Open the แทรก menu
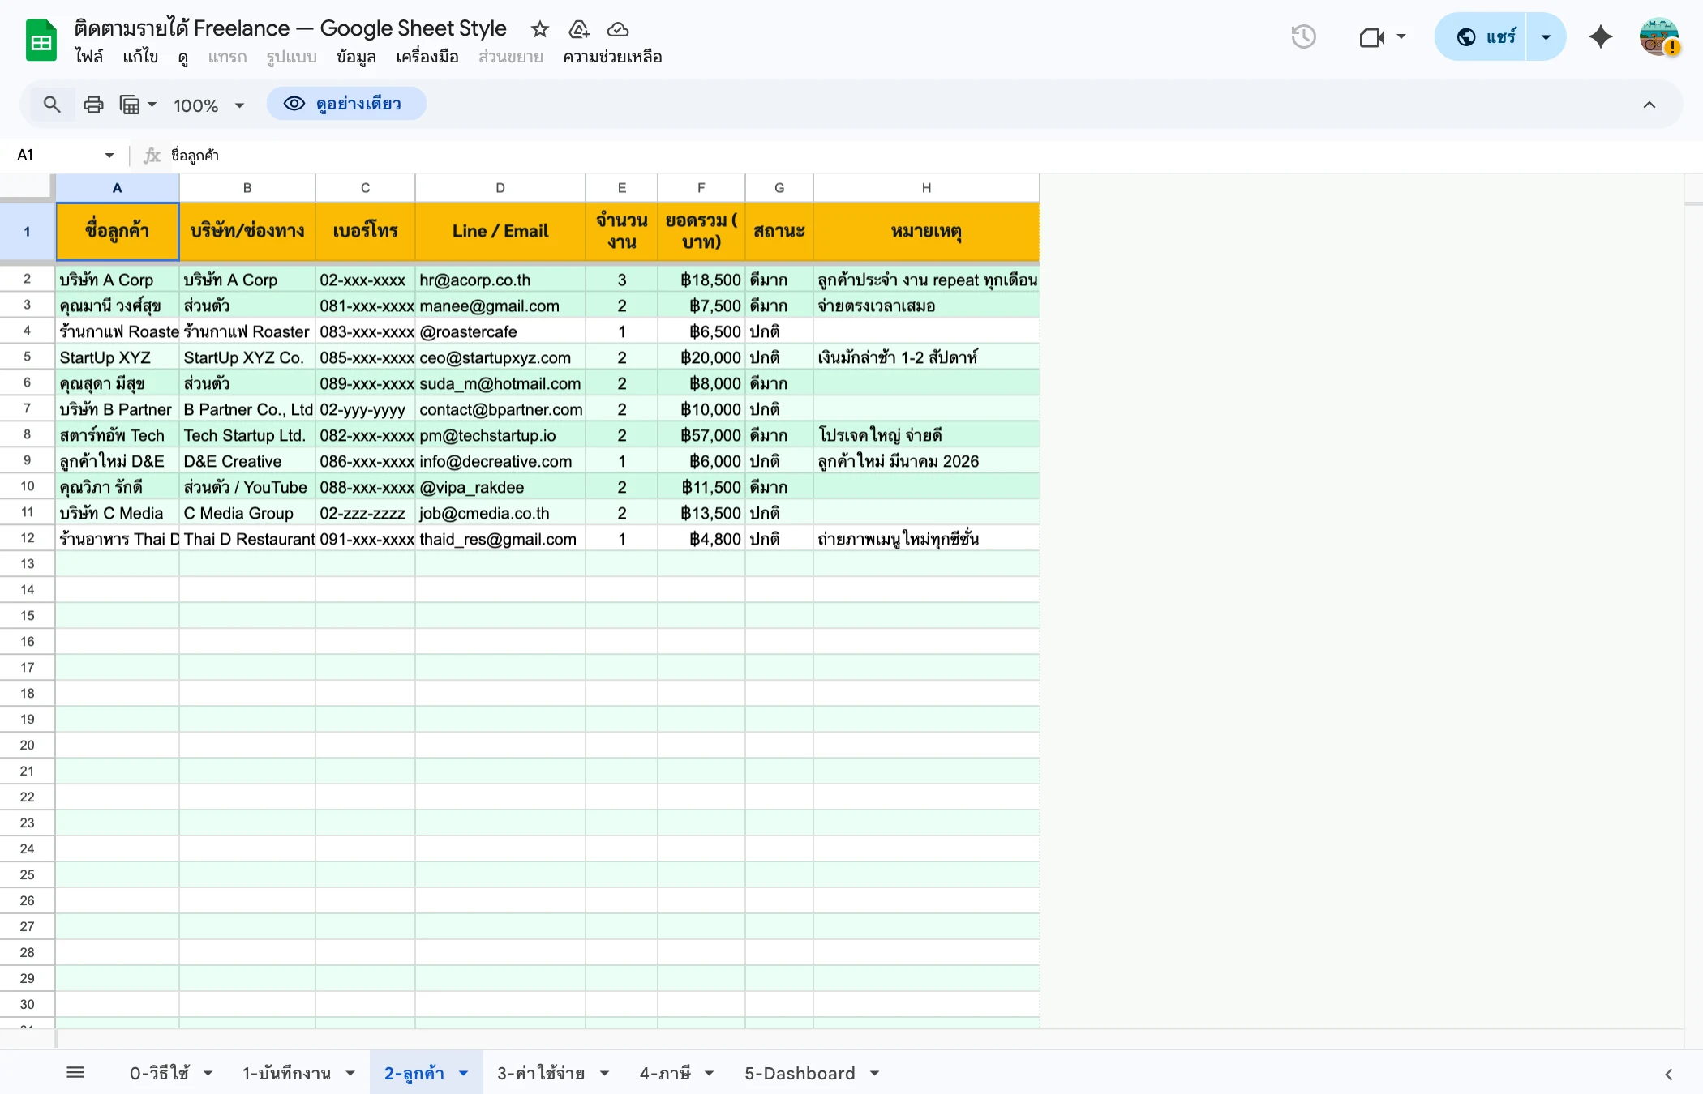 pyautogui.click(x=227, y=57)
